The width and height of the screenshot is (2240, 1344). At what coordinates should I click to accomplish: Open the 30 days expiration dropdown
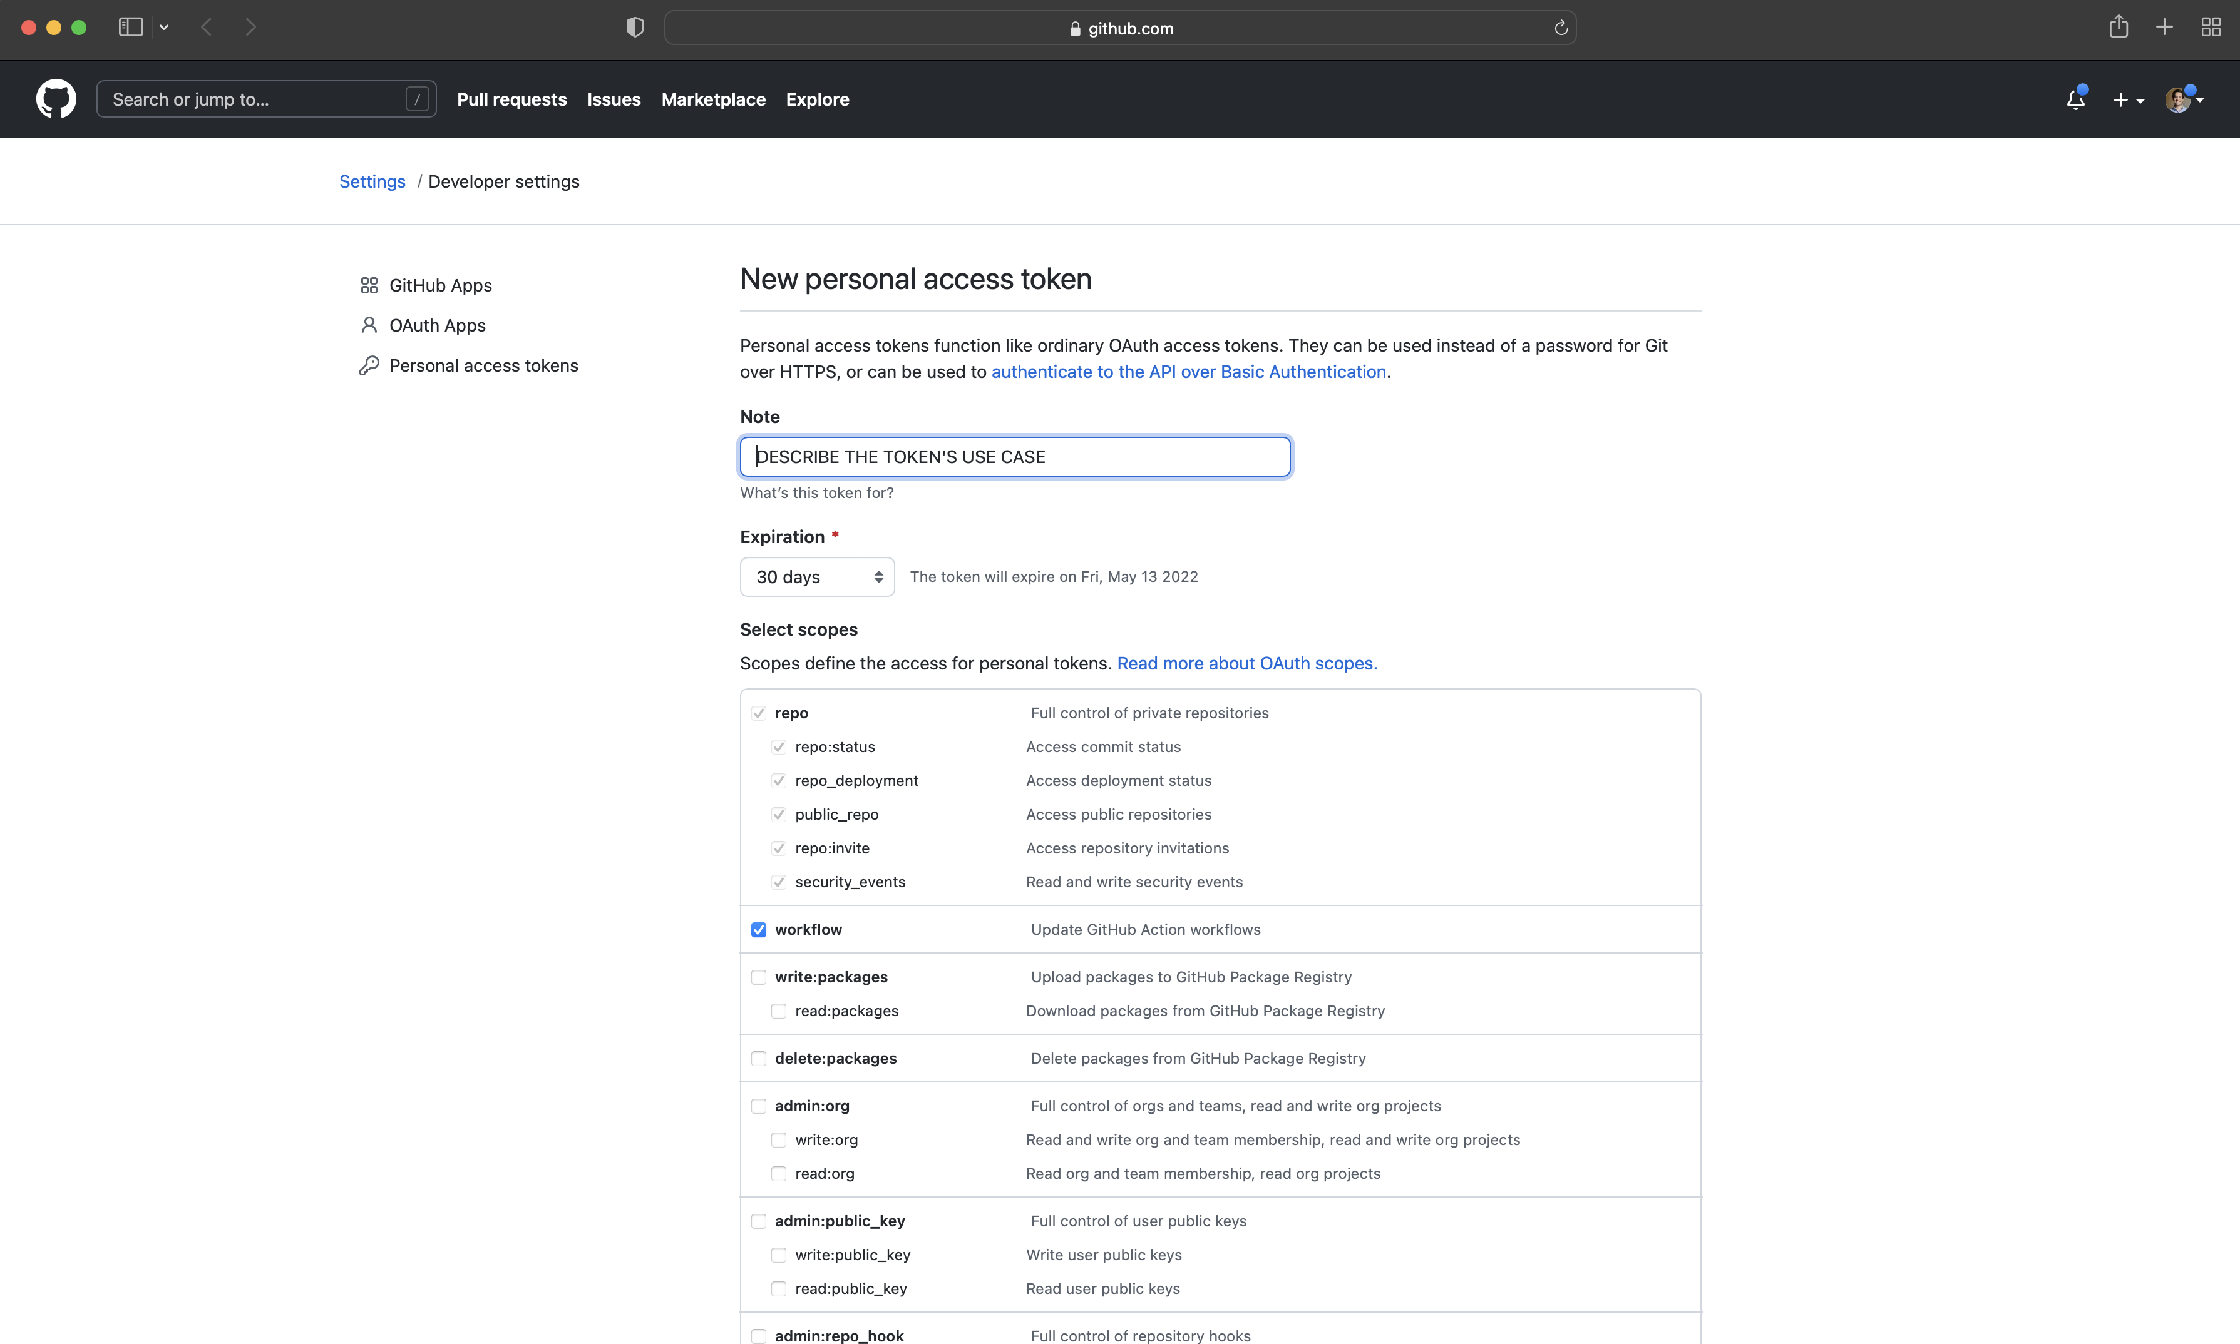pyautogui.click(x=816, y=577)
